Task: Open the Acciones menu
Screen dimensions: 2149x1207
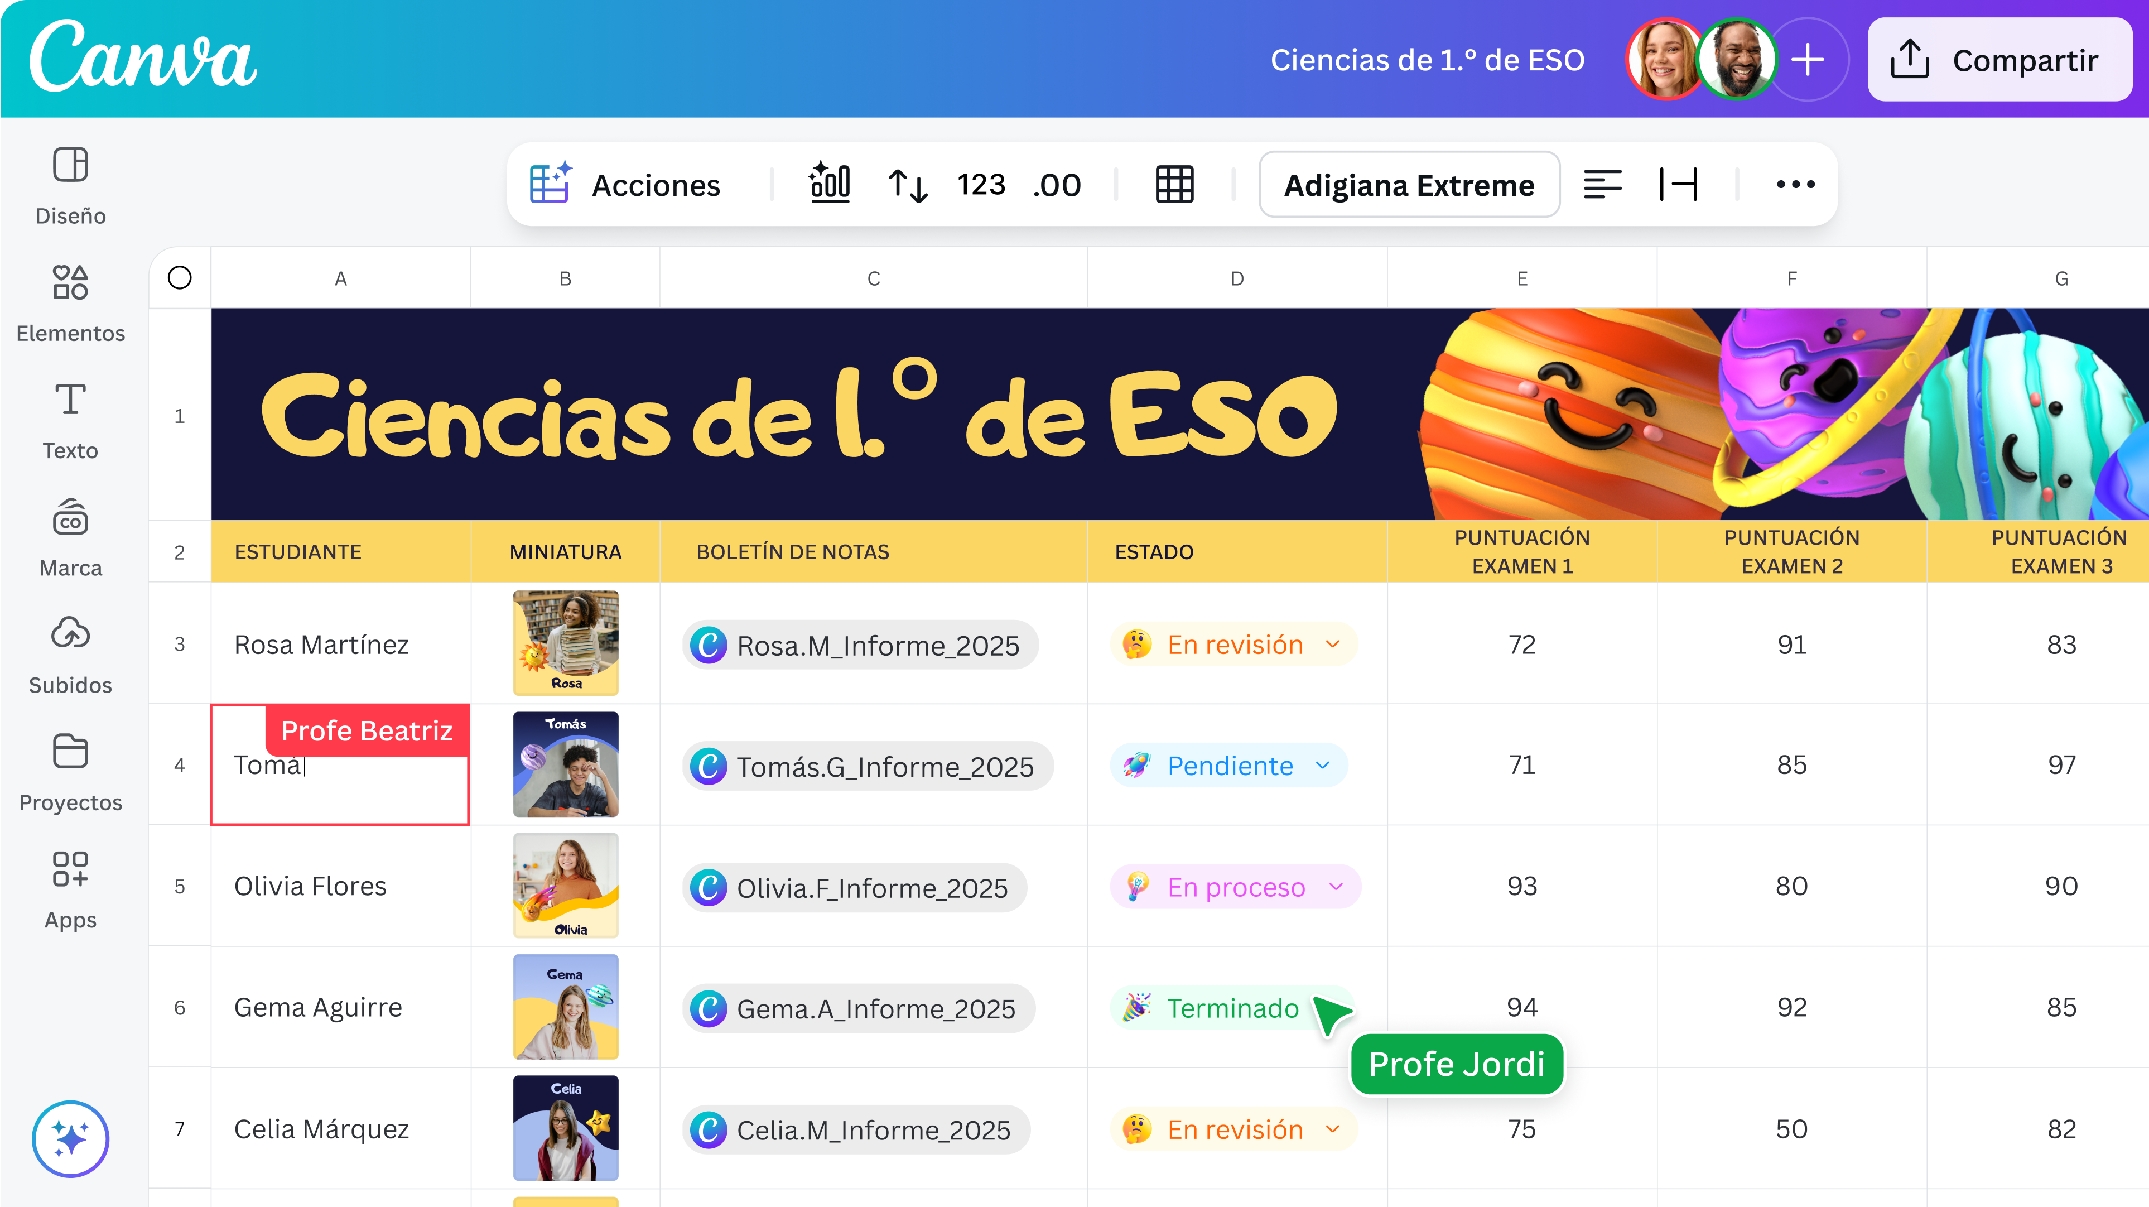Action: click(x=626, y=185)
